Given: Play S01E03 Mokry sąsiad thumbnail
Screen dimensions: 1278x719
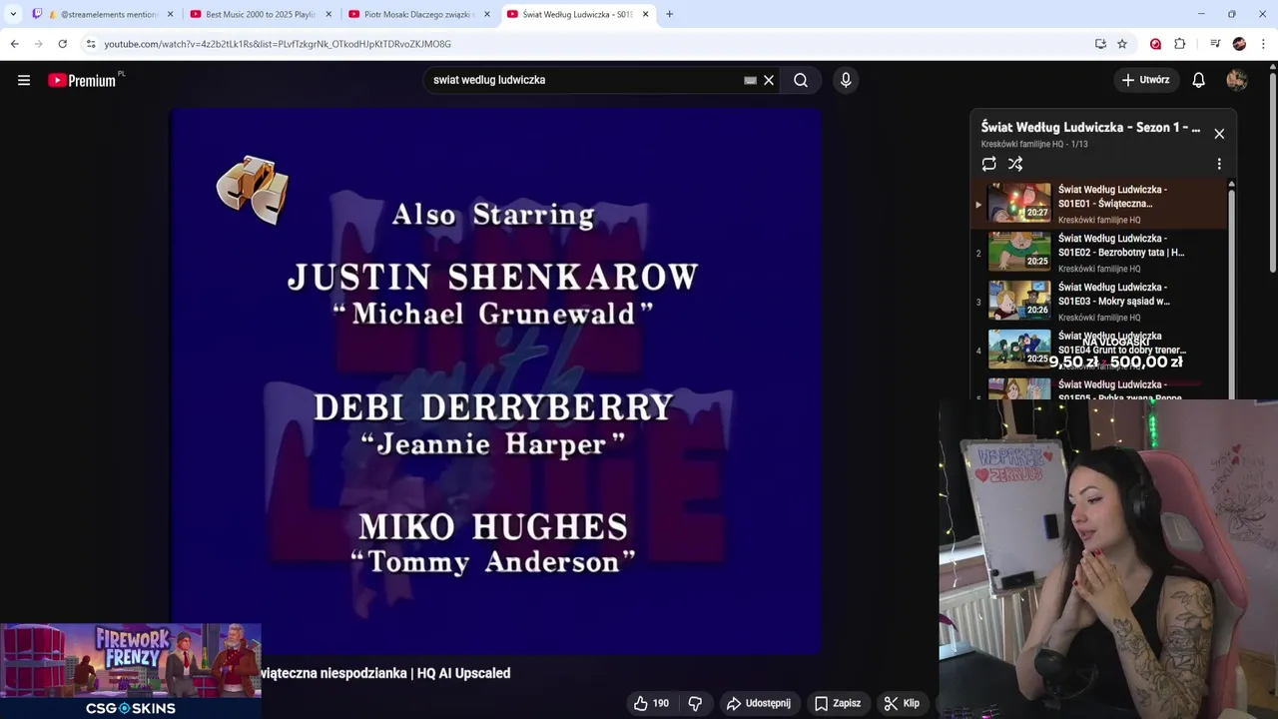Looking at the screenshot, I should point(1019,300).
